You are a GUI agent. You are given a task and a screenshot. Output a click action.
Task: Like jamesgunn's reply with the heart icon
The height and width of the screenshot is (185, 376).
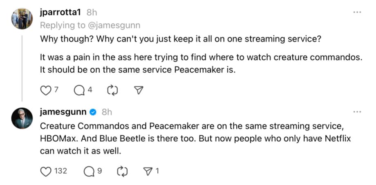pyautogui.click(x=45, y=171)
